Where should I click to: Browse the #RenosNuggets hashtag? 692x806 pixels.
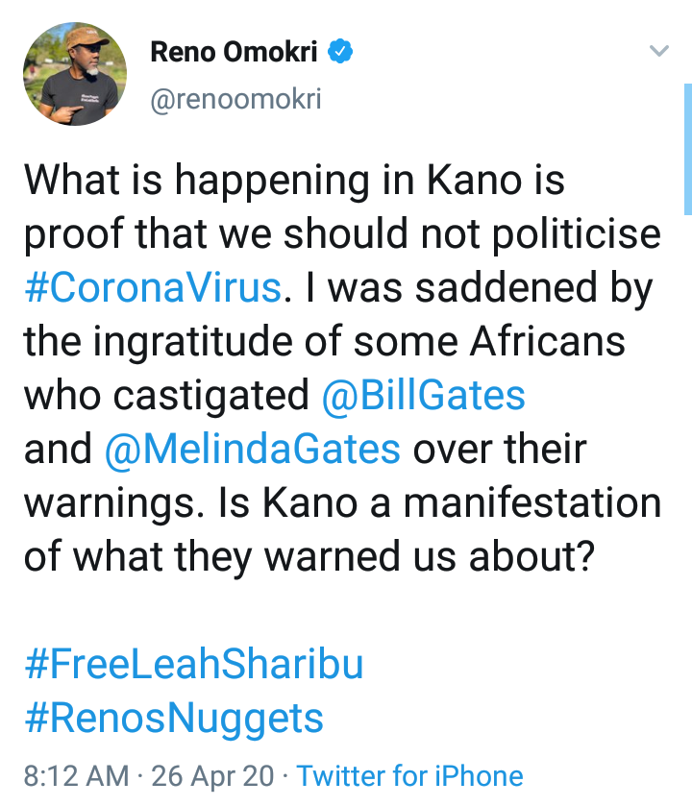(173, 718)
